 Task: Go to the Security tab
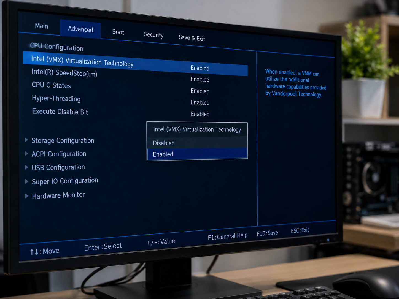pos(153,35)
